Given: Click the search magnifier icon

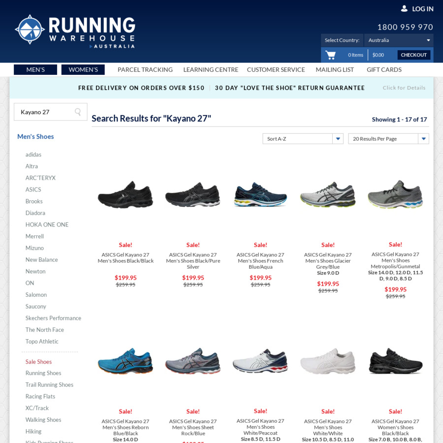Looking at the screenshot, I should click(x=78, y=112).
